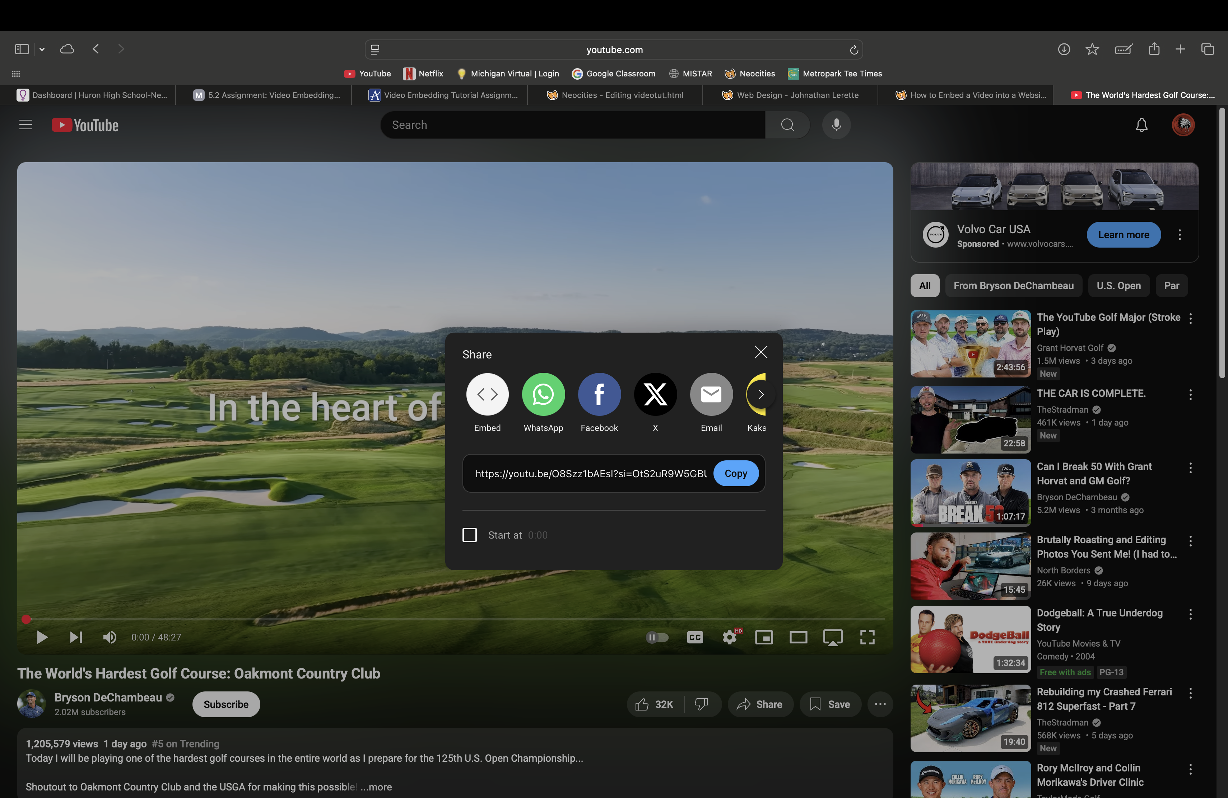This screenshot has height=798, width=1228.
Task: Open the Bryson DeChambeau channel link
Action: 108,698
